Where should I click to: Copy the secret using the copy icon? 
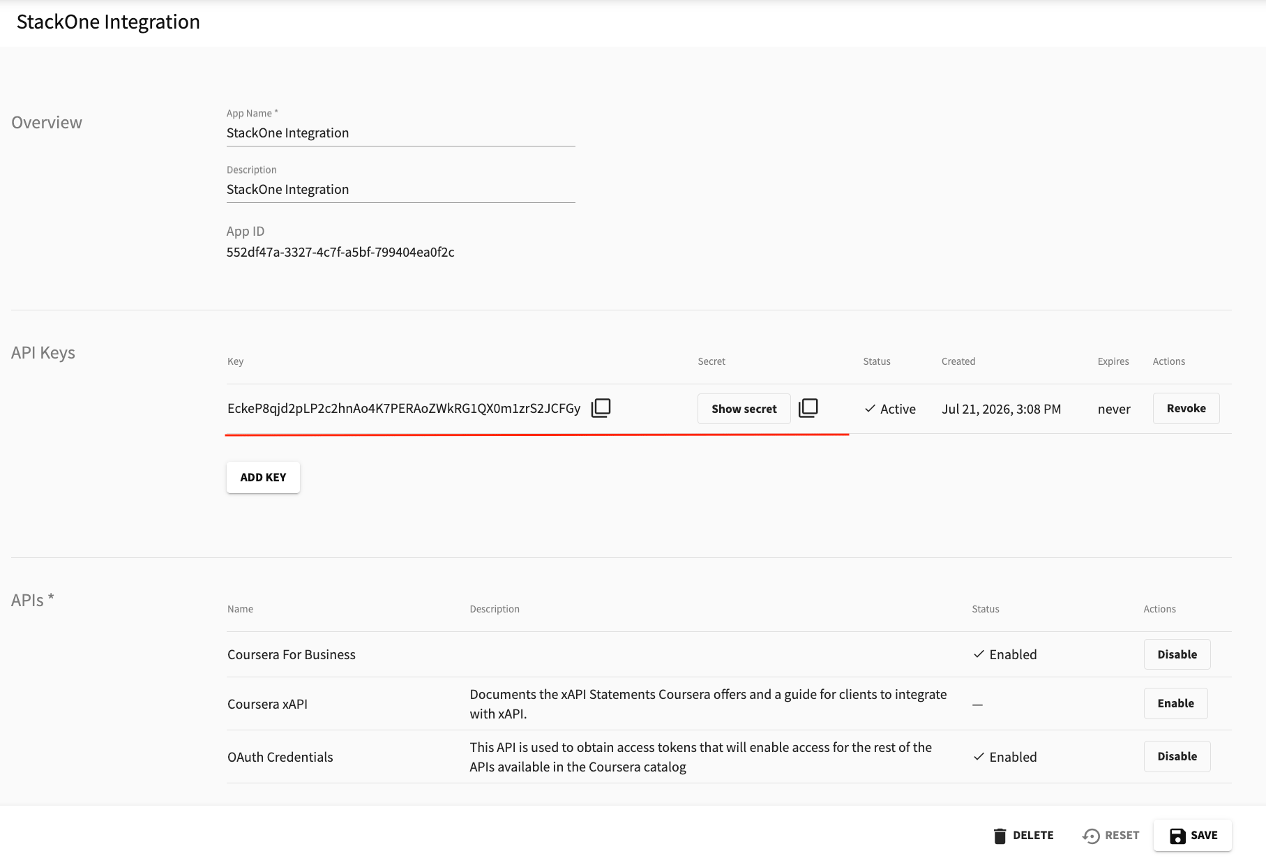click(x=808, y=408)
